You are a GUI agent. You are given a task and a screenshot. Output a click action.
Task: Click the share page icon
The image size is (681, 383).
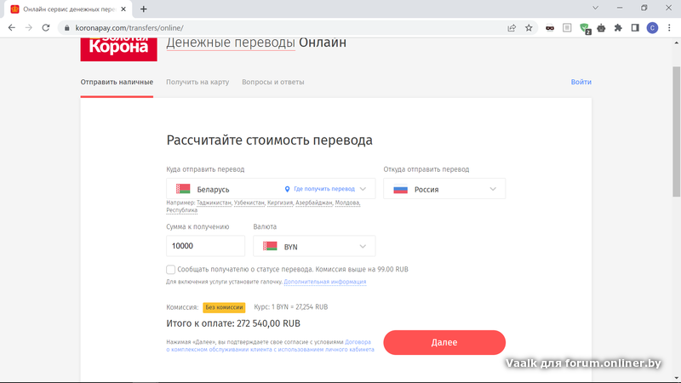512,28
